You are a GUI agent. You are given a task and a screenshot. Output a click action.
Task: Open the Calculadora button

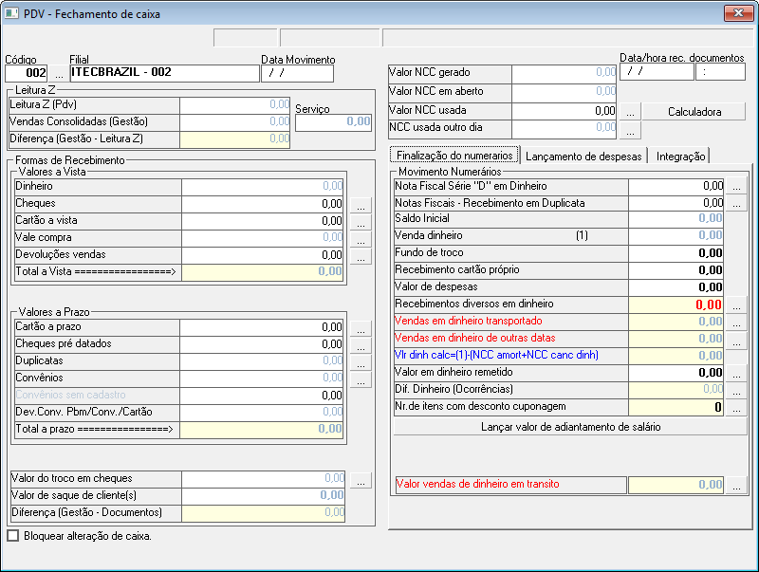pos(694,112)
